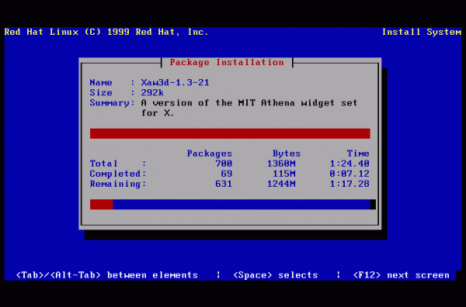Click completed bytes value 115M
The width and height of the screenshot is (466, 307).
click(x=284, y=174)
